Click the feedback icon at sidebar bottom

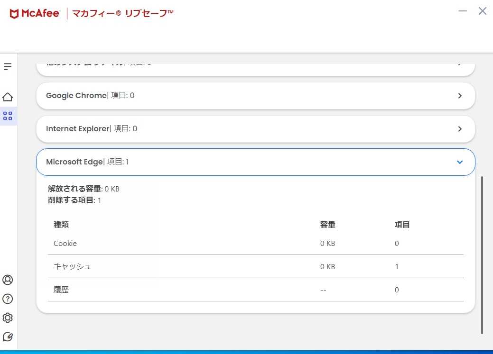pos(8,336)
